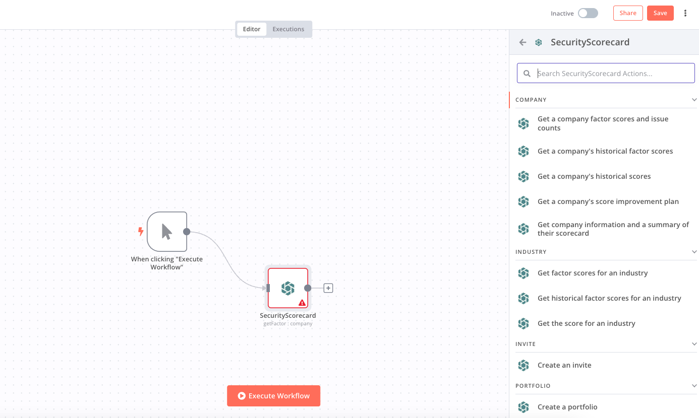
Task: Collapse the Invite section chevron
Action: pyautogui.click(x=694, y=344)
